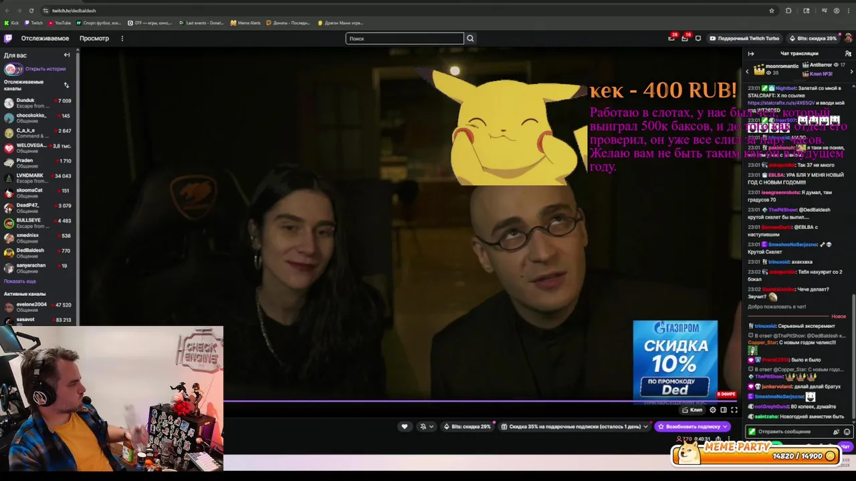The width and height of the screenshot is (856, 481).
Task: Click top-nav Bits: скидка 29% button
Action: pyautogui.click(x=813, y=38)
